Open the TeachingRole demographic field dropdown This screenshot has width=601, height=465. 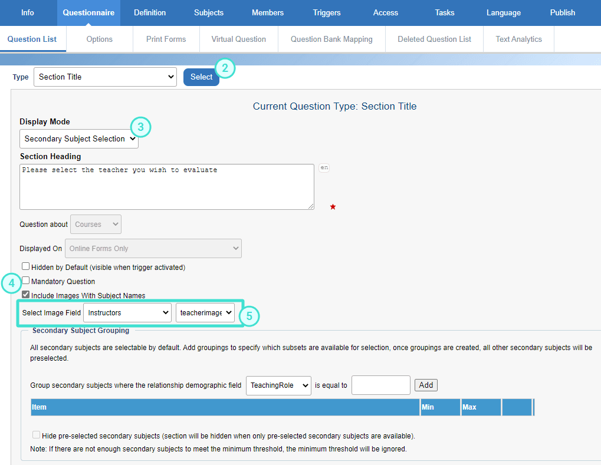278,385
